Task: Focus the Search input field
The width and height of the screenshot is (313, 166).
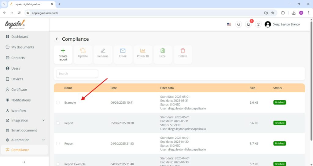Action: [x=77, y=73]
